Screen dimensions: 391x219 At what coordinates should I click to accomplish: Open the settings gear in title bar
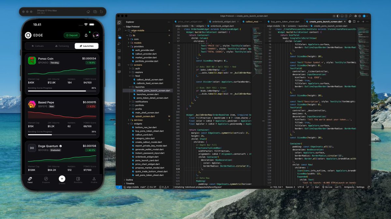click(x=359, y=16)
